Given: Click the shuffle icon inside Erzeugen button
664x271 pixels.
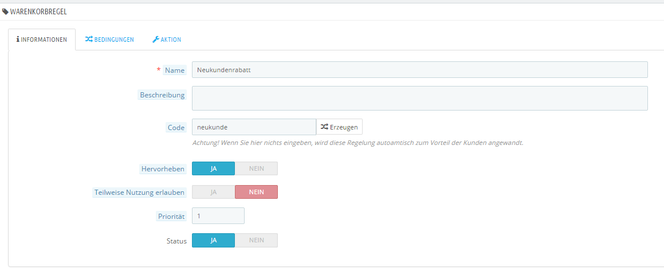Looking at the screenshot, I should tap(324, 127).
